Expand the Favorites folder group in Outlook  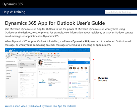6,59
